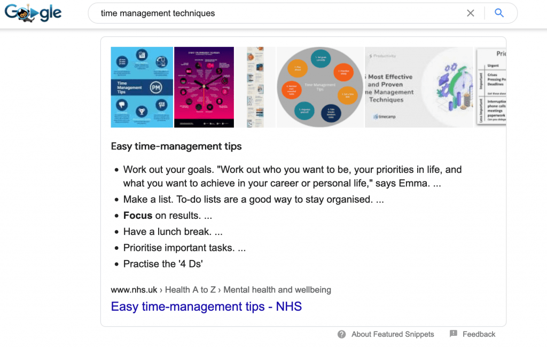Click the magnifying glass search icon
This screenshot has width=547, height=347.
point(499,13)
